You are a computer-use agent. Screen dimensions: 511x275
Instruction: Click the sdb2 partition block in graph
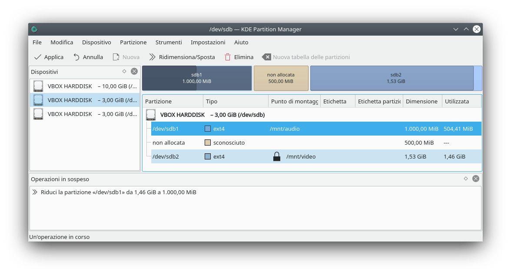[x=392, y=78]
